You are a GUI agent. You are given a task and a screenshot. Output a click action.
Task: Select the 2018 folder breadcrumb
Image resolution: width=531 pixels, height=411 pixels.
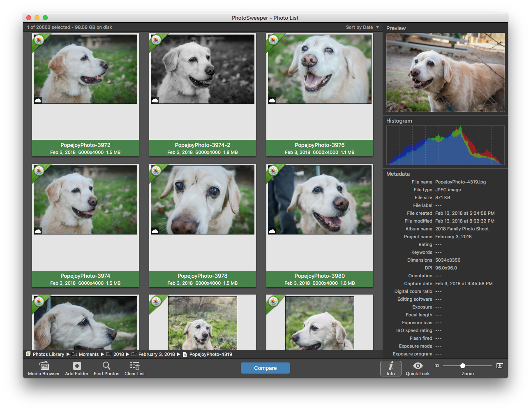click(x=118, y=354)
